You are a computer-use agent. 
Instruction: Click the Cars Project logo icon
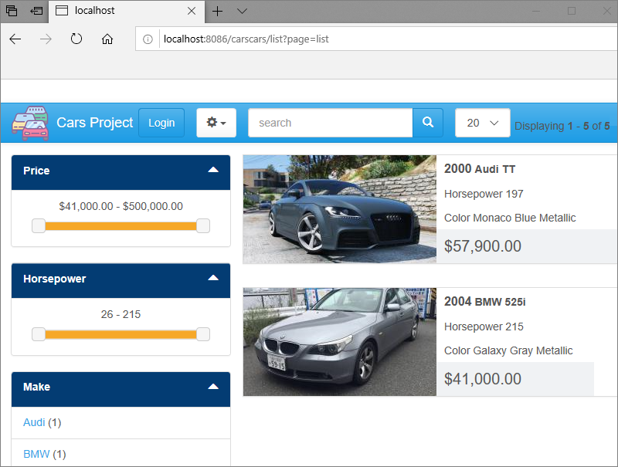pyautogui.click(x=30, y=124)
